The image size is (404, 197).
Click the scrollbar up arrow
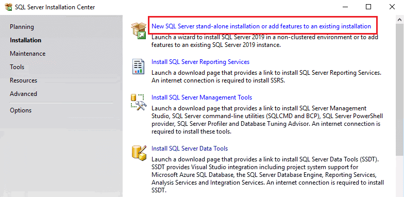pos(400,20)
